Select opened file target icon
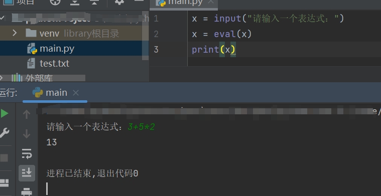Image resolution: width=381 pixels, height=196 pixels. (55, 2)
